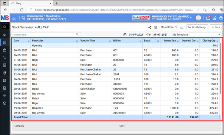
Task: Open the help question mark icon
Action: (x=221, y=18)
